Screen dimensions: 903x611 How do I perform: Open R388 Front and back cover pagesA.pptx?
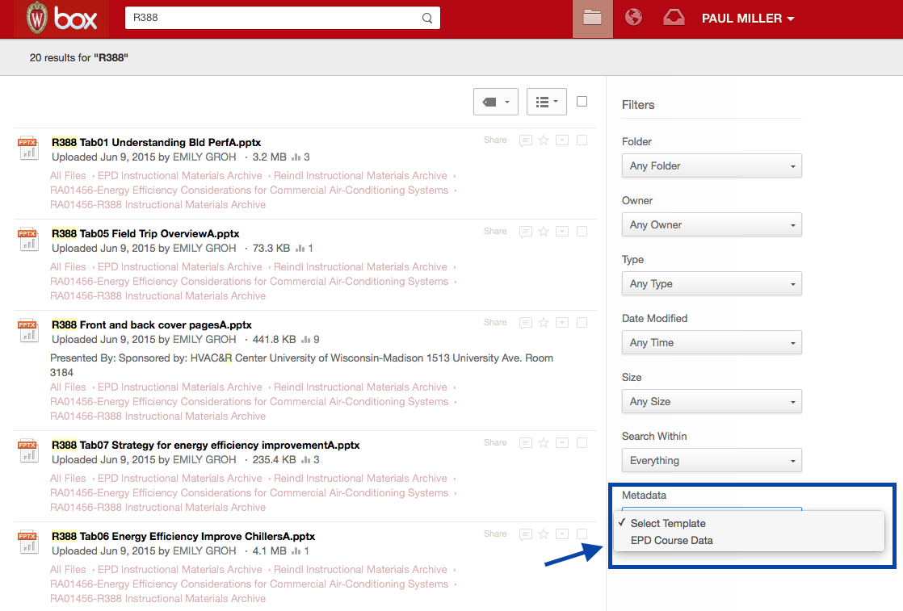[152, 325]
